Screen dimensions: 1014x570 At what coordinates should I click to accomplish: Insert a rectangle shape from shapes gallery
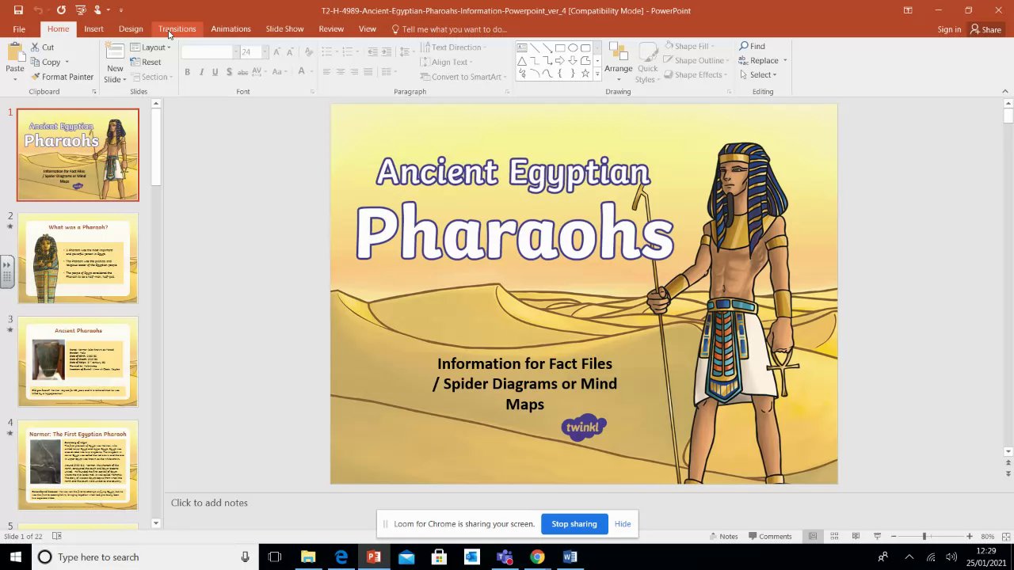(559, 47)
